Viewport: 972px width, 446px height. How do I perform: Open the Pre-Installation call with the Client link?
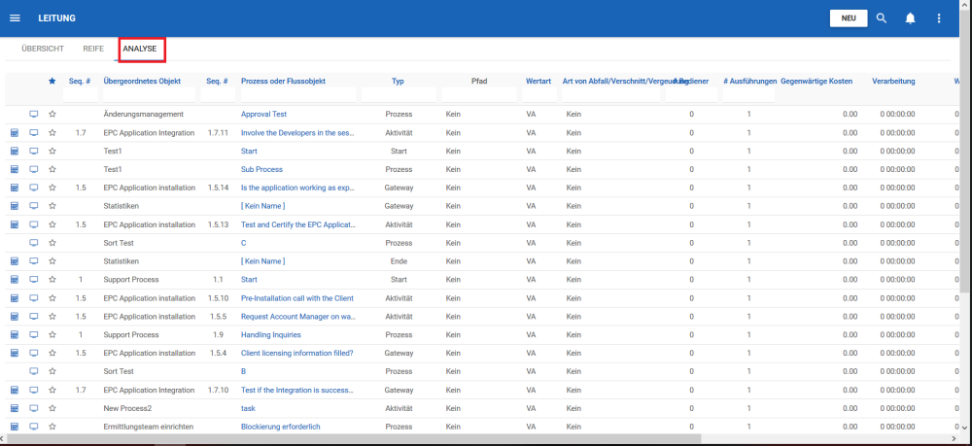[296, 297]
